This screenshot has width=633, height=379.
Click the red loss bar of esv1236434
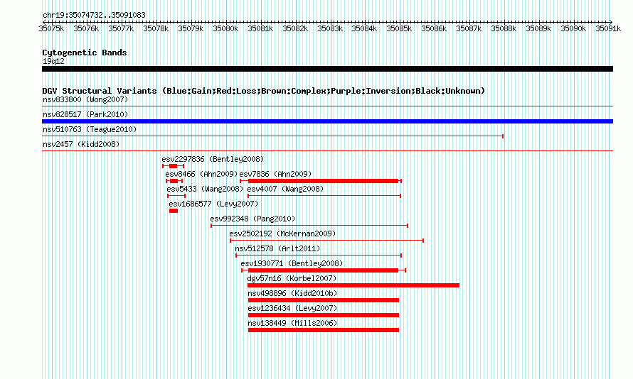click(x=324, y=315)
